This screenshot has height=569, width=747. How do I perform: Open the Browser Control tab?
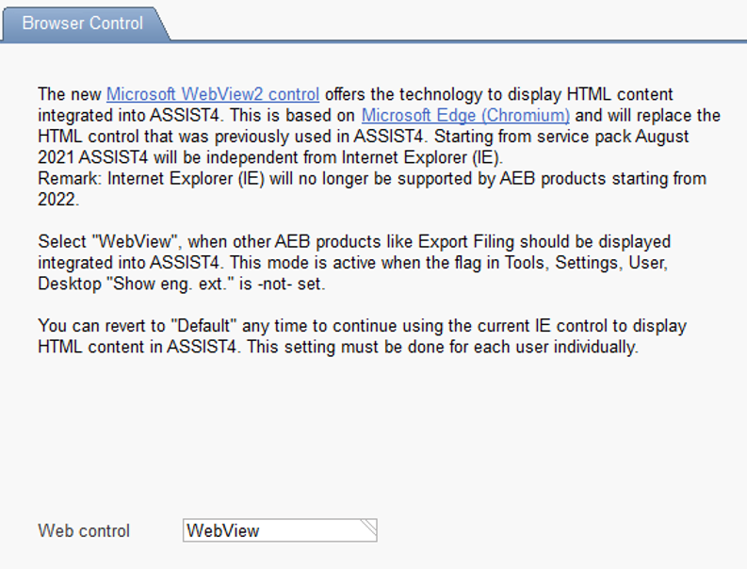tap(83, 23)
